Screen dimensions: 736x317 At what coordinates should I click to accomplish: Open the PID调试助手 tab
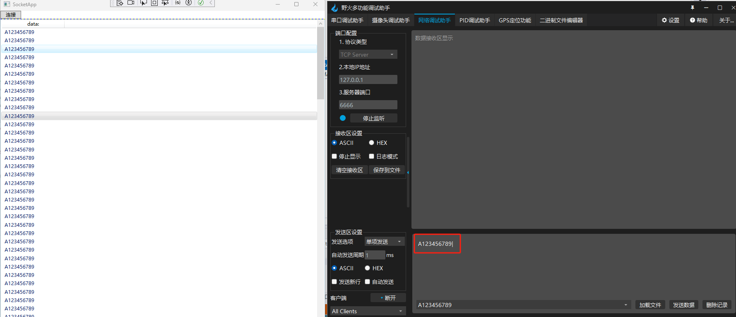pos(475,20)
